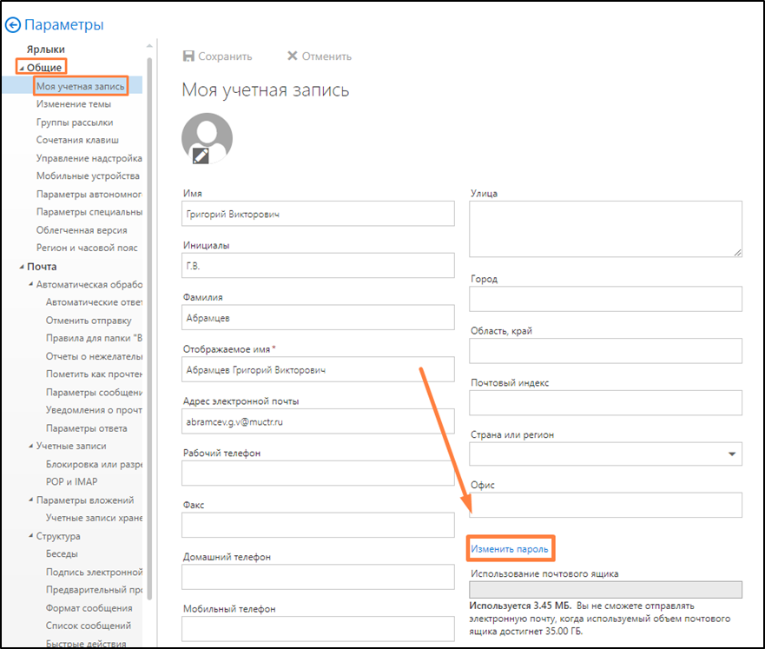Click the Изменить пароль link
765x649 pixels.
pyautogui.click(x=509, y=549)
